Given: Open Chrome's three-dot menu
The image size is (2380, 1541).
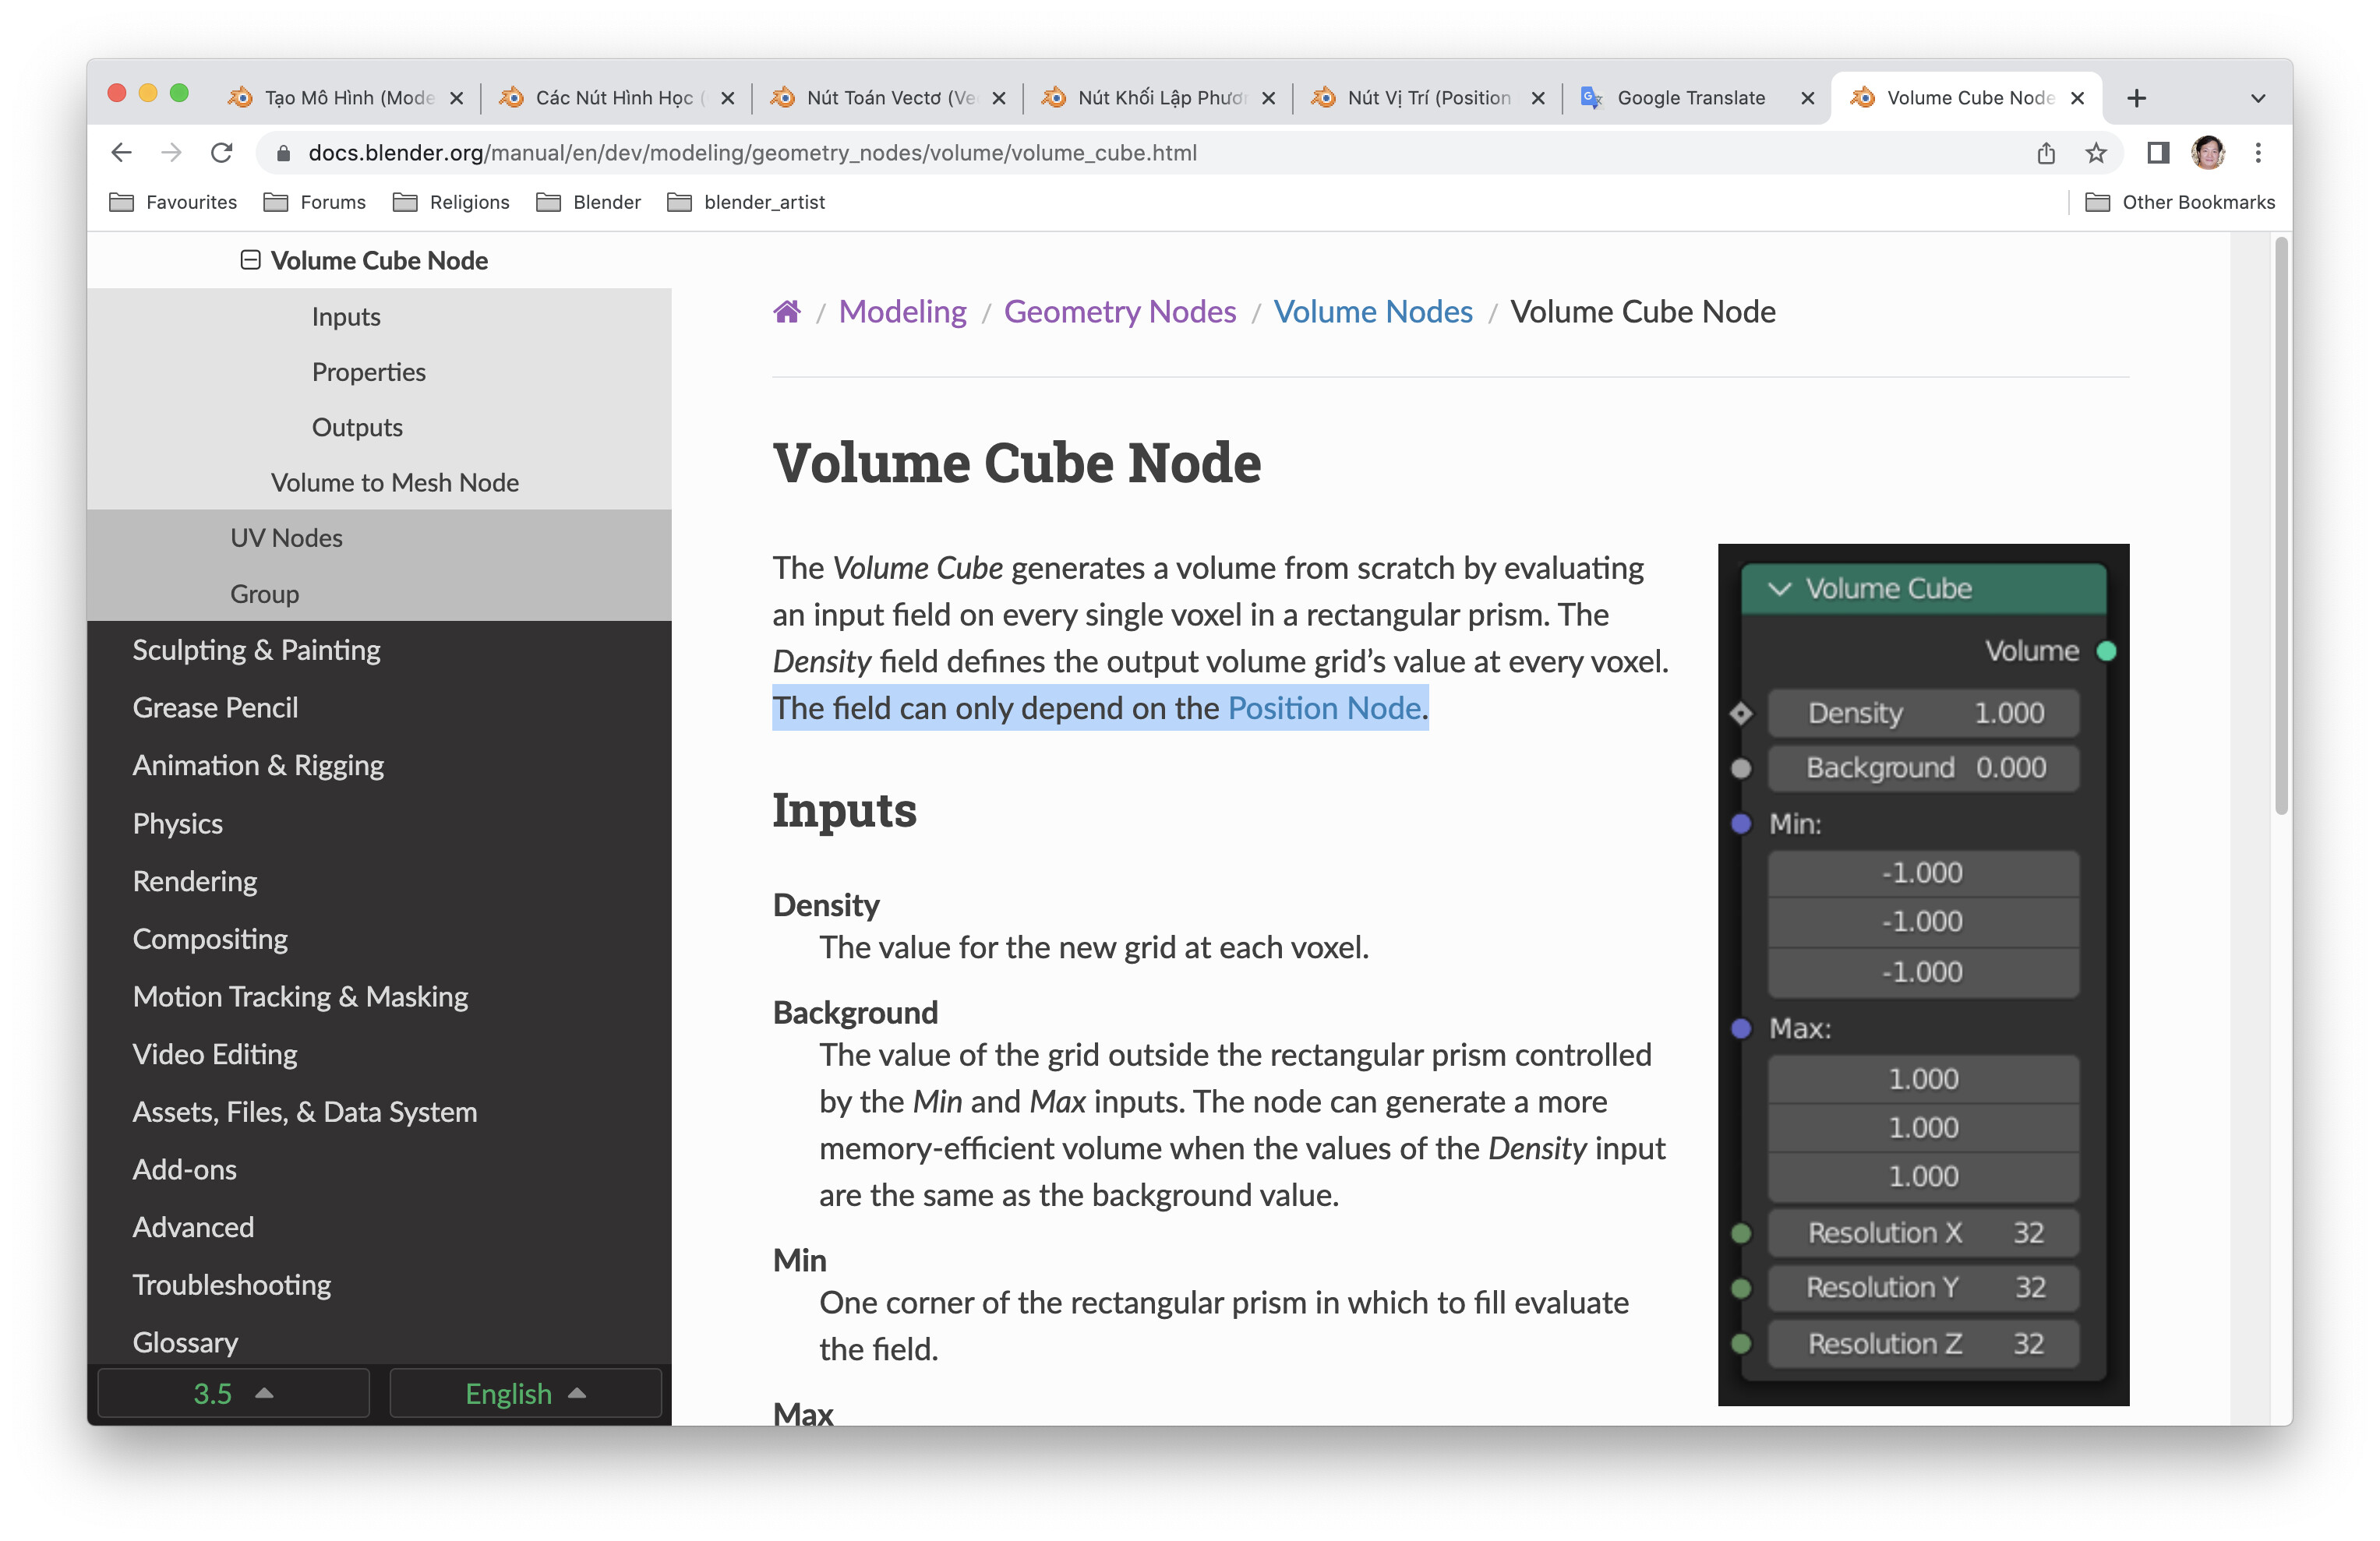Looking at the screenshot, I should tap(2258, 152).
